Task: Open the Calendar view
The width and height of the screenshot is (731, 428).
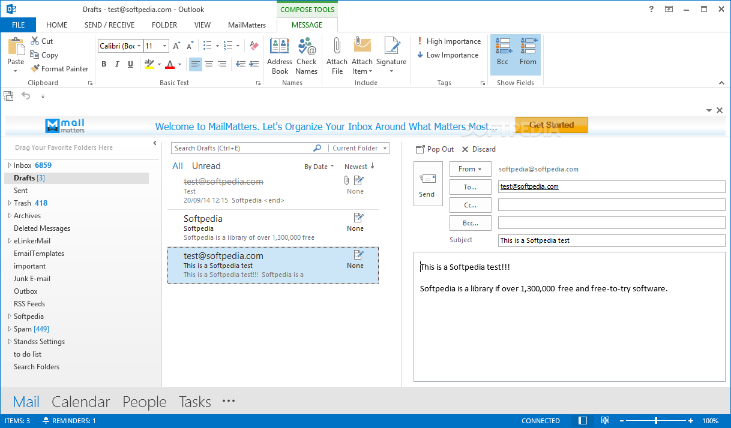Action: tap(81, 402)
